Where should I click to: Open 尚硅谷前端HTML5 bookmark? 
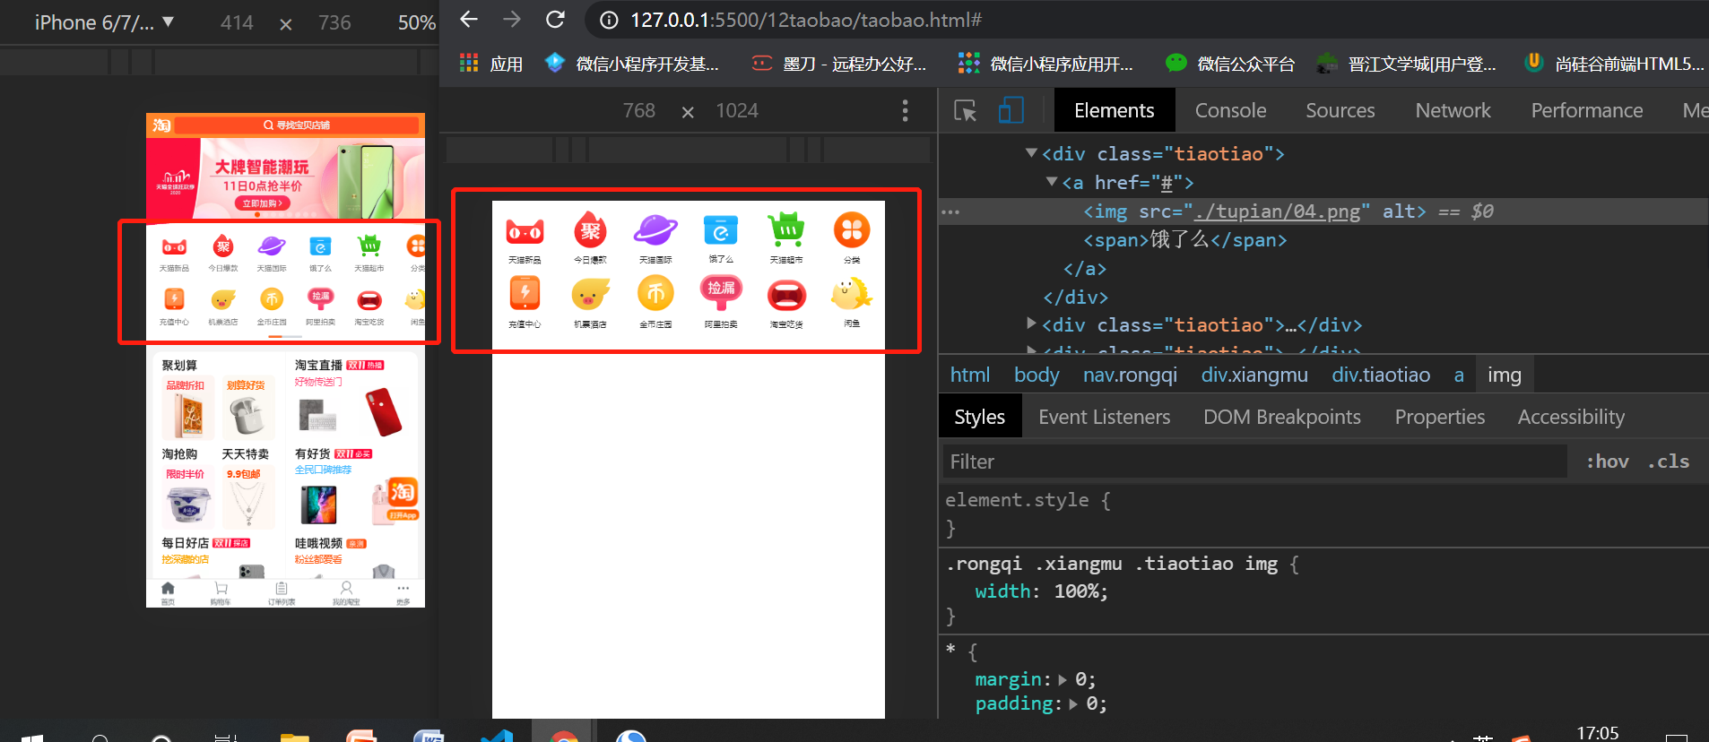1614,64
